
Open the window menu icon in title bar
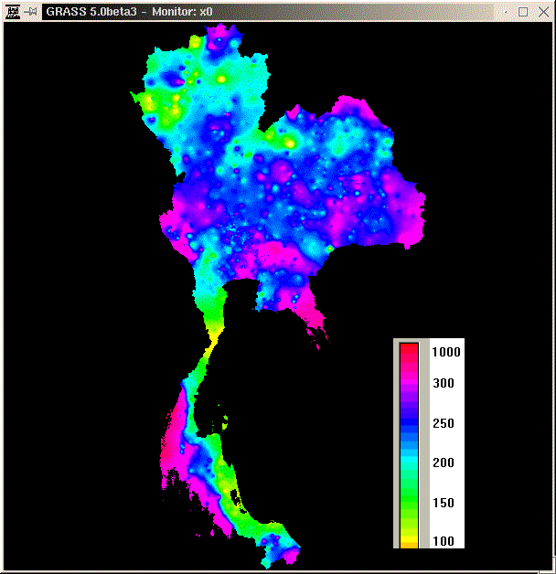[x=12, y=12]
